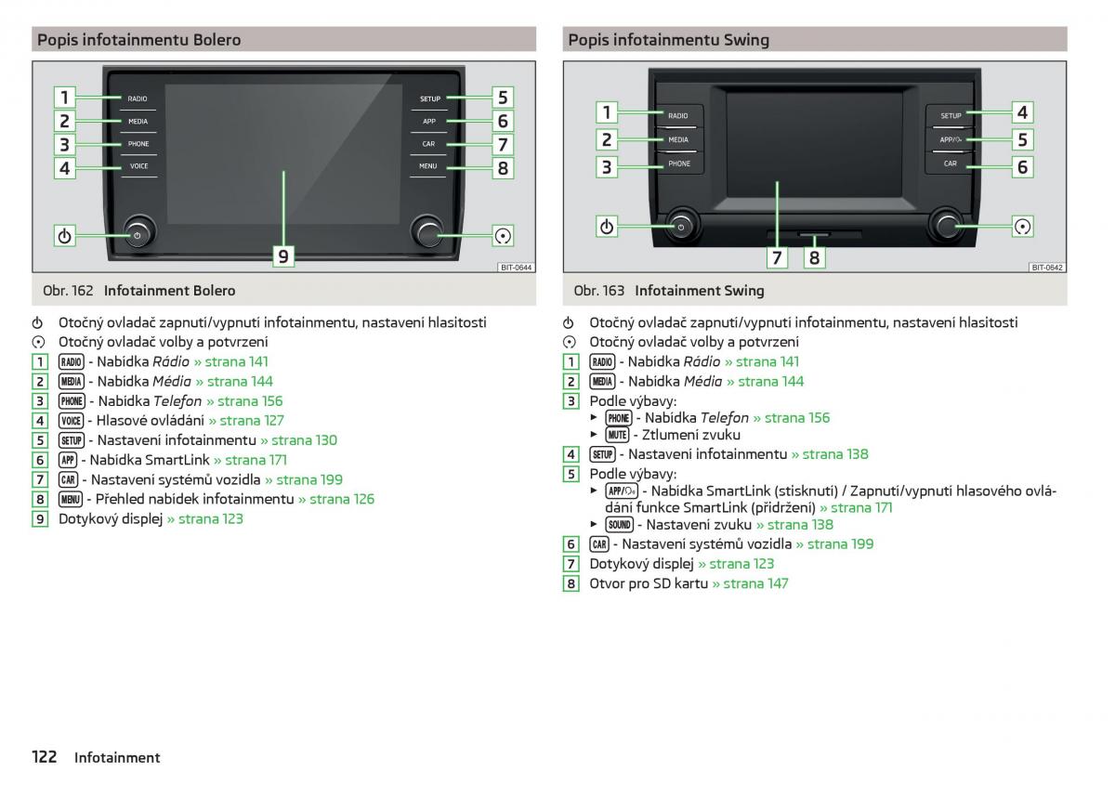Click the VOICE key icon in the Bolero legend
The width and height of the screenshot is (1115, 785).
[71, 421]
